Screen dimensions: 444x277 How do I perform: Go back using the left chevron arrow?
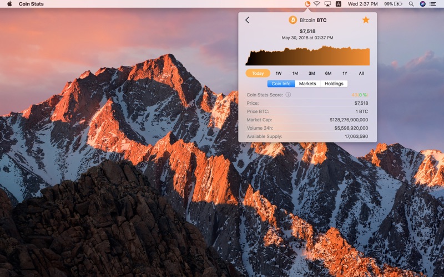point(247,20)
